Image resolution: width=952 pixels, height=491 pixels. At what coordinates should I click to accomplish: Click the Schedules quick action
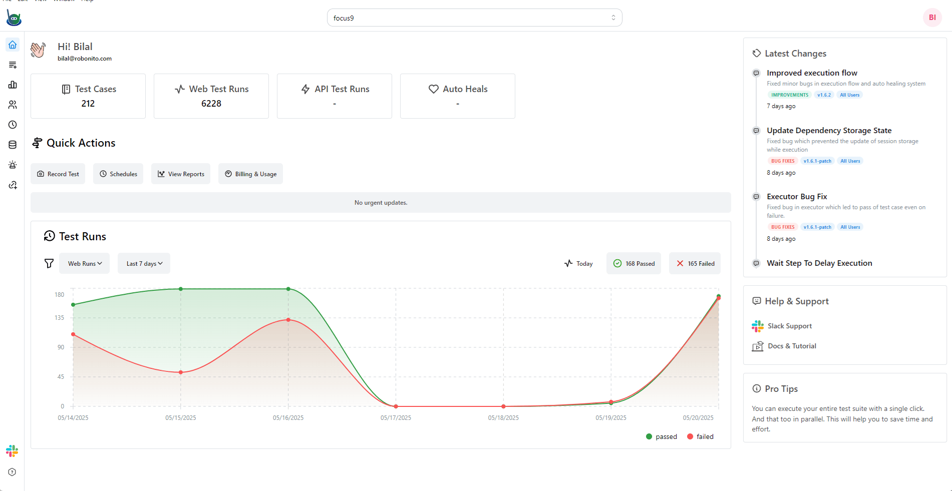coord(118,174)
